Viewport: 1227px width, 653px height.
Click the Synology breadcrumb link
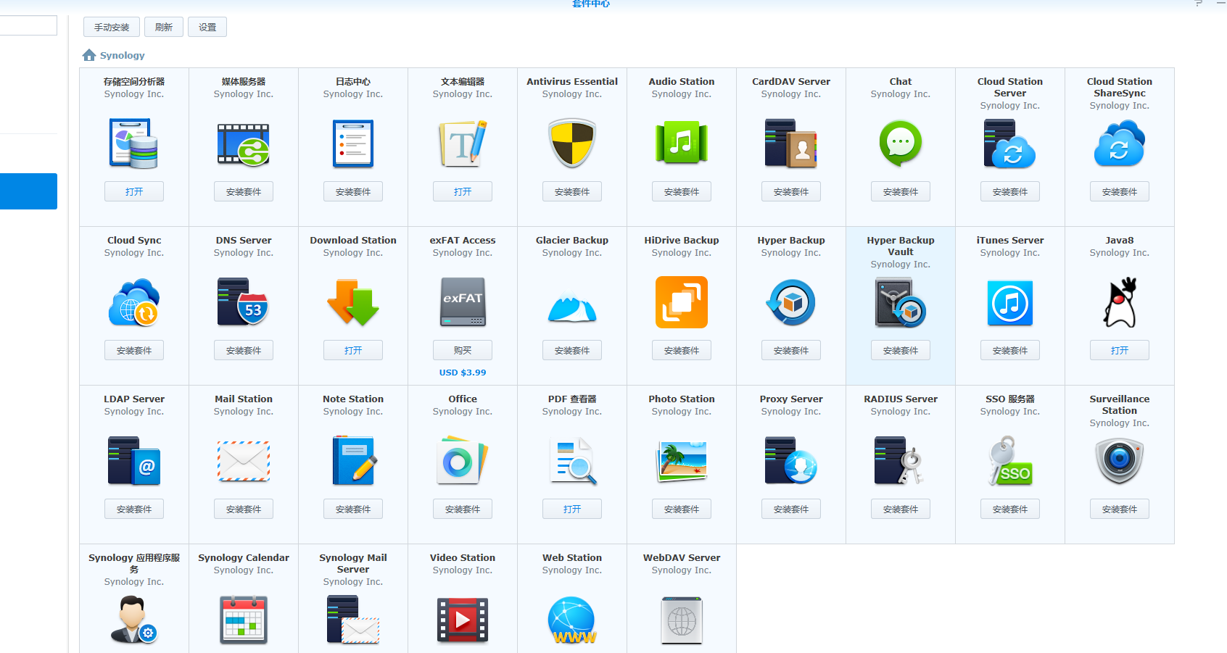coord(123,56)
